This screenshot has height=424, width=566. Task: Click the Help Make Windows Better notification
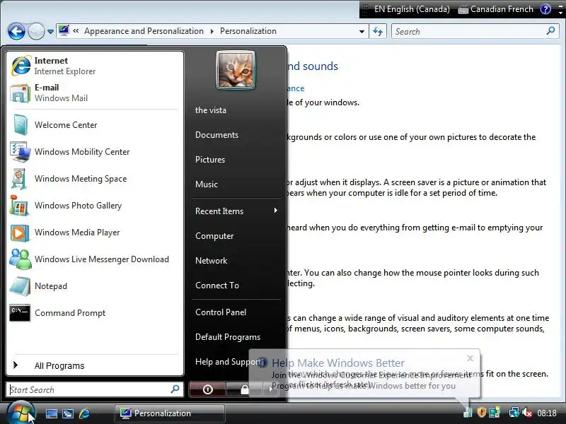click(x=364, y=374)
